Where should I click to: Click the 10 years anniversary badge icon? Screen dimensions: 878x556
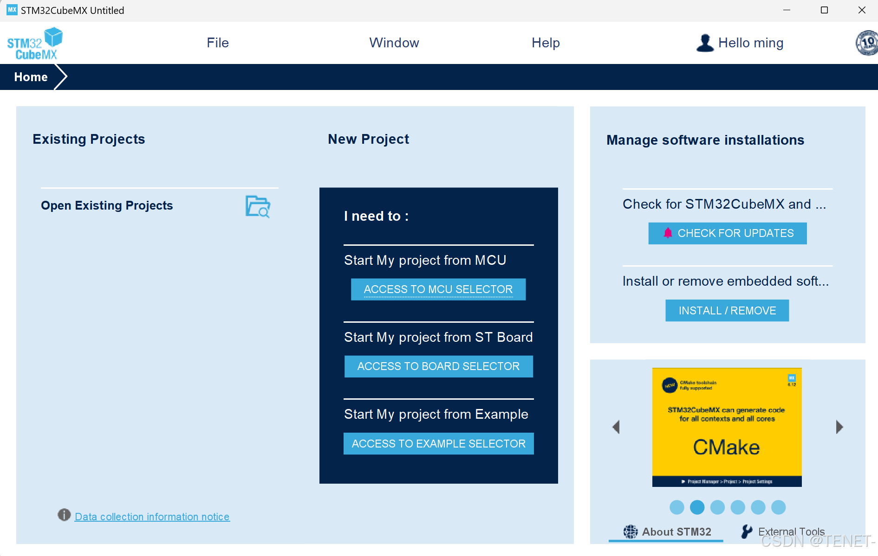click(867, 43)
